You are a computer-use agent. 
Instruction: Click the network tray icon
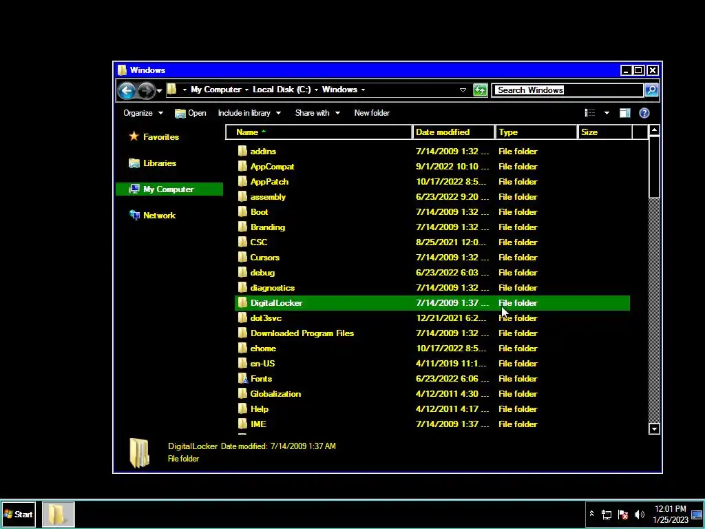pos(607,514)
